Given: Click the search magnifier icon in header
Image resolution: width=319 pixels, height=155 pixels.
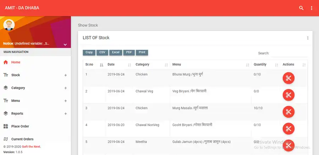Looking at the screenshot, I should 301,8.
